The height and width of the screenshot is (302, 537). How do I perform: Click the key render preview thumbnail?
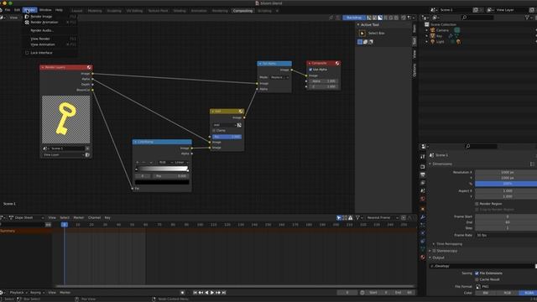[x=65, y=119]
